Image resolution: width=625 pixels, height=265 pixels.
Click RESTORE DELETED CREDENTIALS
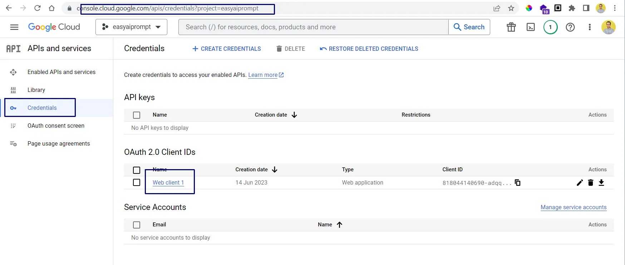coord(369,49)
